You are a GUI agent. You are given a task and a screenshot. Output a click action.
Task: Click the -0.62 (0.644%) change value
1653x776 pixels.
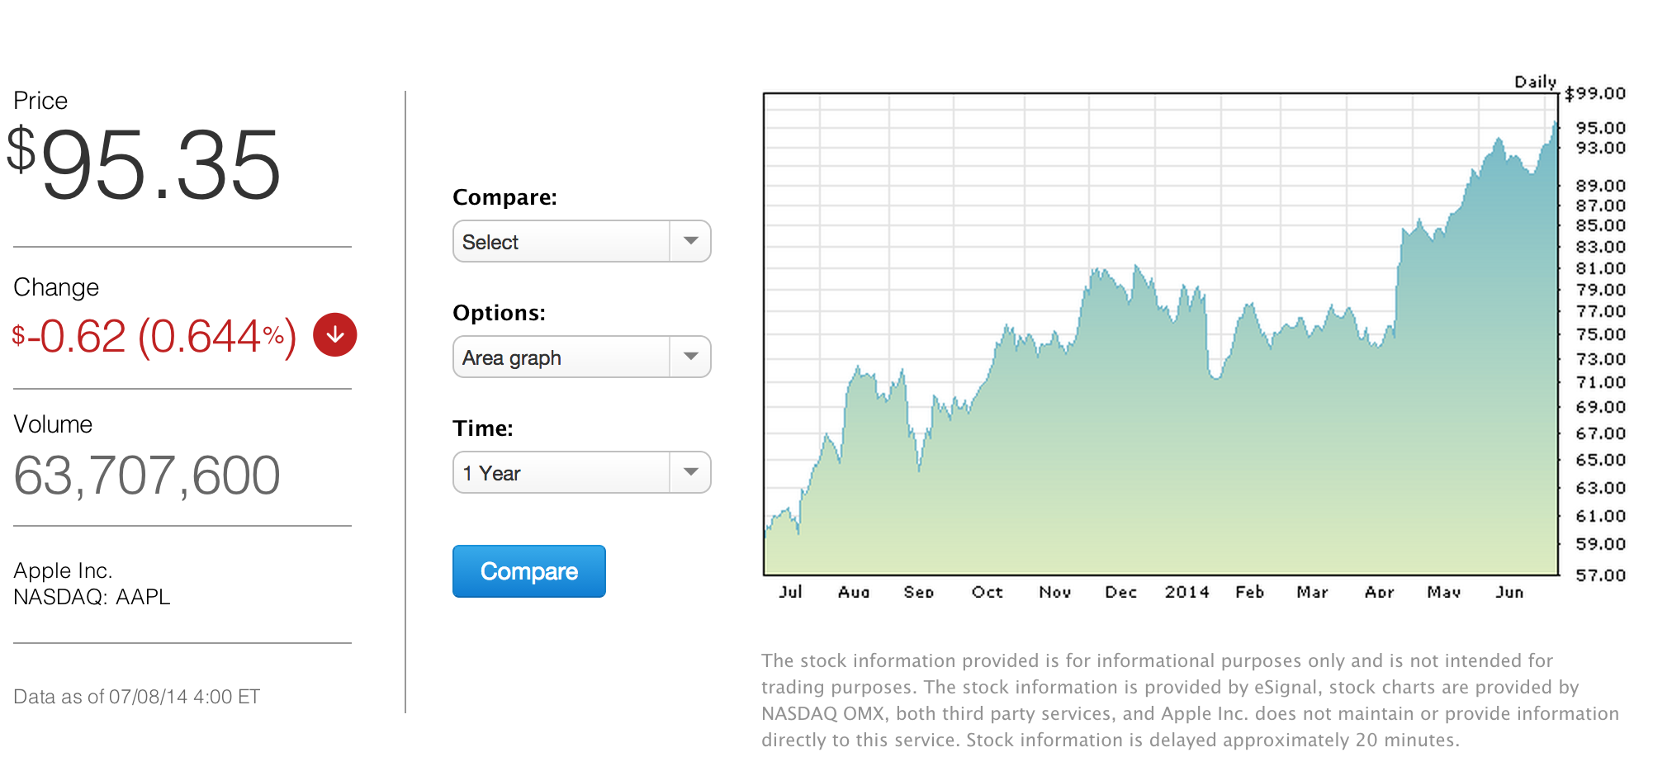click(x=154, y=337)
